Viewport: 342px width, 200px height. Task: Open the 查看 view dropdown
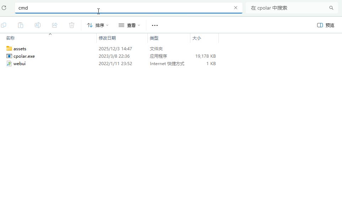[x=129, y=25]
